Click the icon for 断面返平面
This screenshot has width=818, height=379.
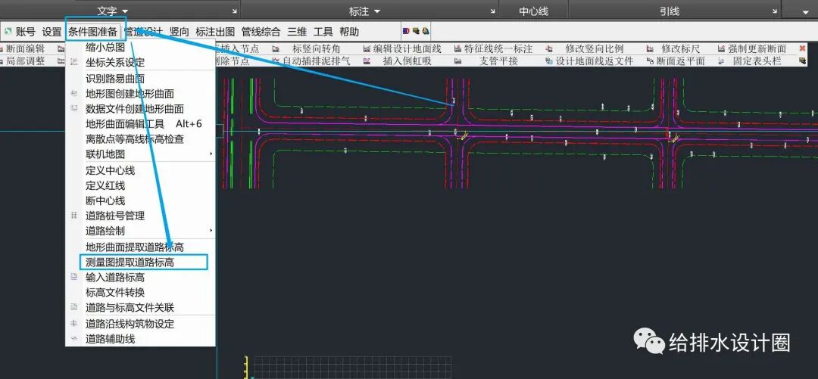[650, 61]
